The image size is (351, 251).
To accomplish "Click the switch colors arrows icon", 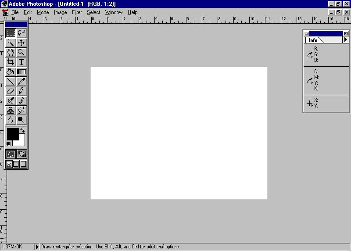I will [22, 130].
